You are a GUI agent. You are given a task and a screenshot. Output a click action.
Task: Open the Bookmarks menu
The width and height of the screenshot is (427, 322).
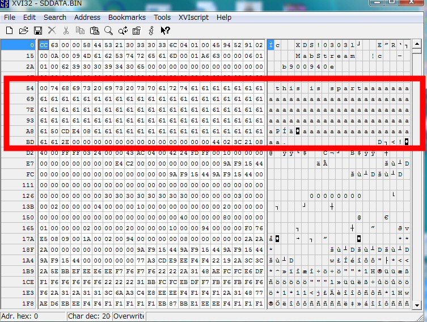pyautogui.click(x=127, y=17)
